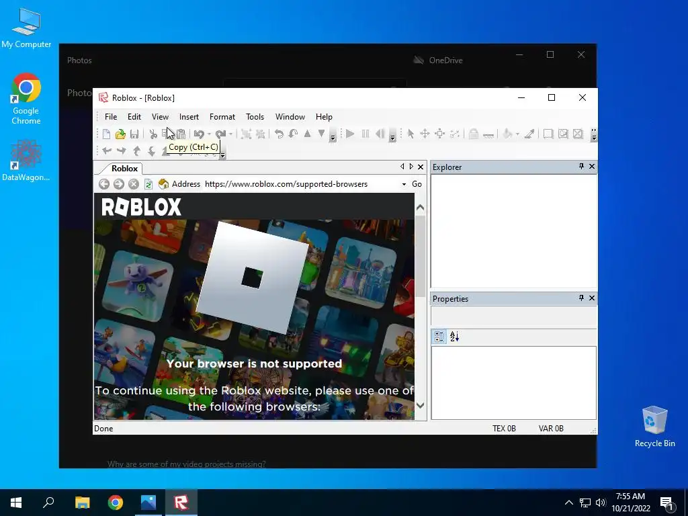Open the Window menu
688x516 pixels.
pos(290,117)
